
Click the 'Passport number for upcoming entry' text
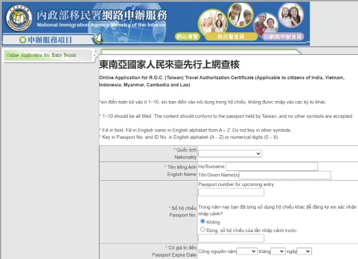pos(236,184)
